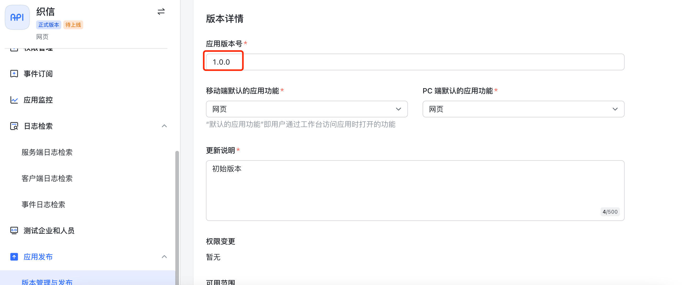Select 事件日志检索 in the sidebar
This screenshot has height=285, width=684.
[43, 204]
